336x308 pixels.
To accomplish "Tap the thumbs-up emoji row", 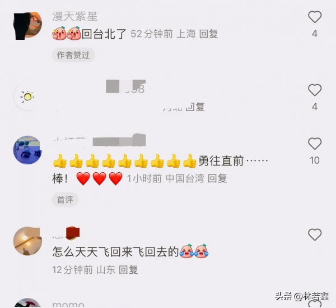I will pyautogui.click(x=124, y=161).
